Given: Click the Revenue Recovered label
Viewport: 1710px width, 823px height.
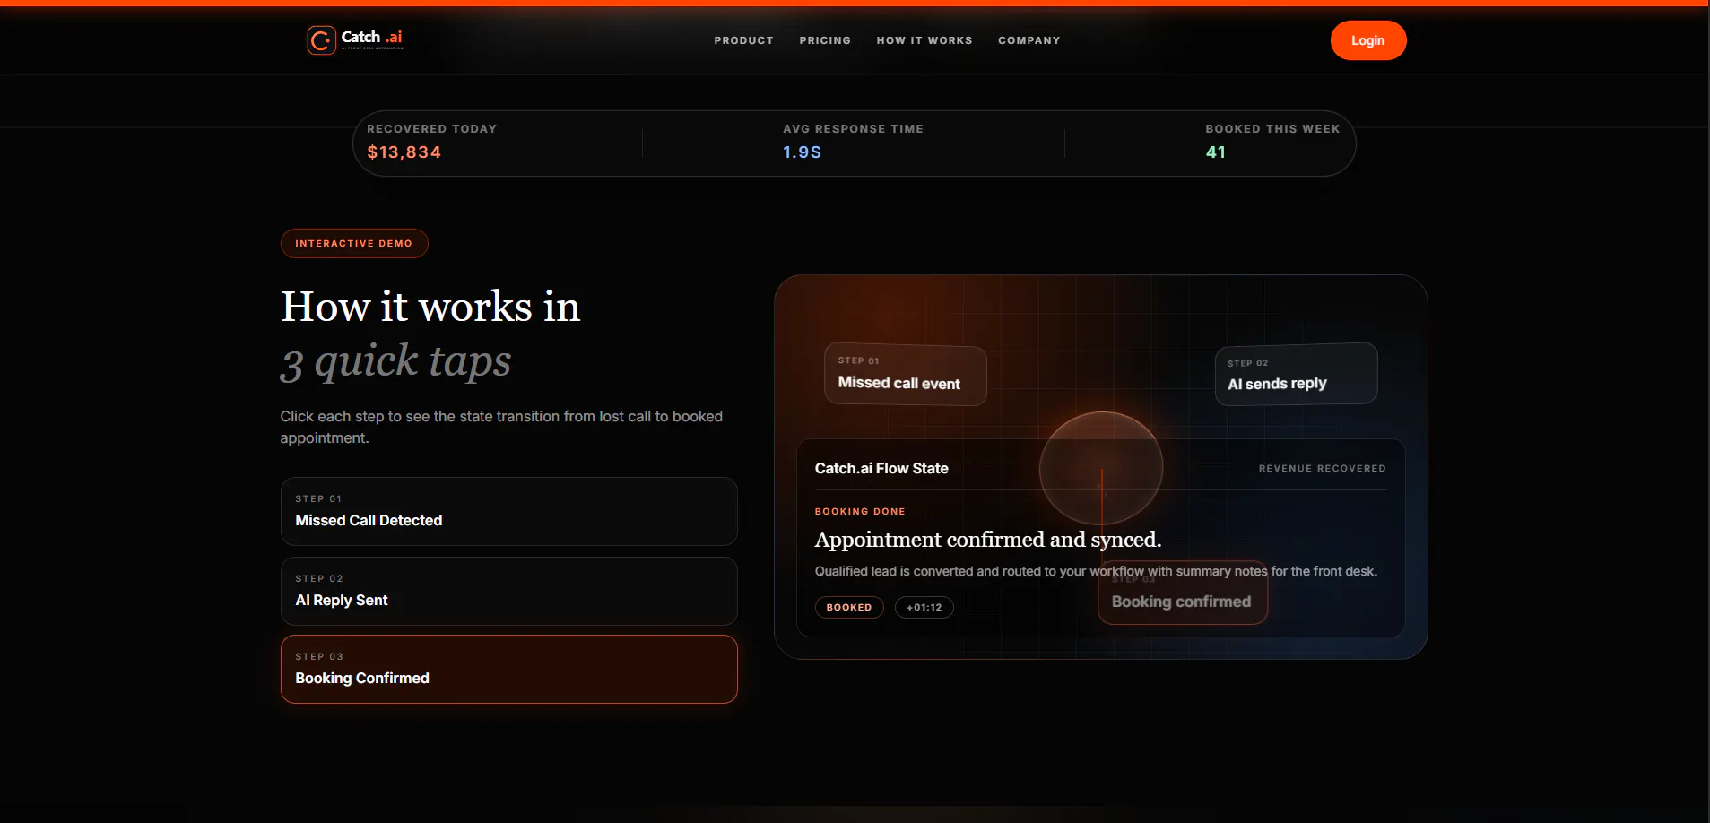Looking at the screenshot, I should 1323,468.
